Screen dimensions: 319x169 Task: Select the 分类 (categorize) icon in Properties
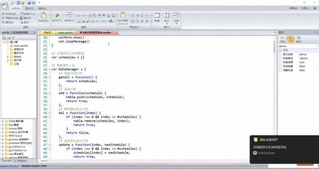(x=290, y=39)
